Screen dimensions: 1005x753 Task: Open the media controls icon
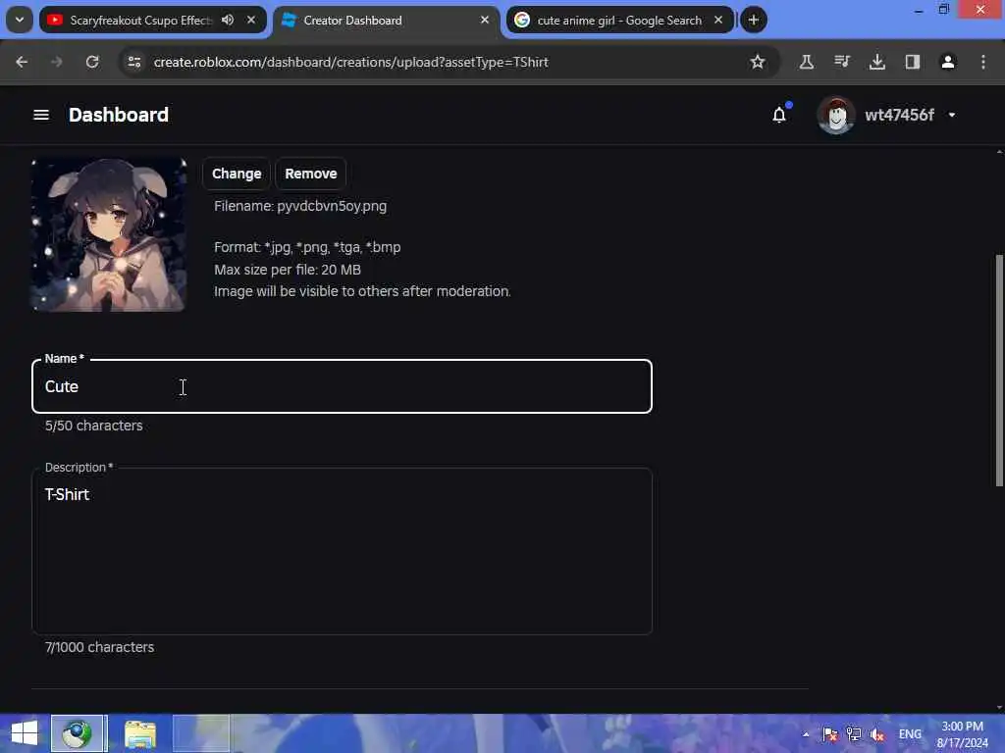pyautogui.click(x=841, y=62)
